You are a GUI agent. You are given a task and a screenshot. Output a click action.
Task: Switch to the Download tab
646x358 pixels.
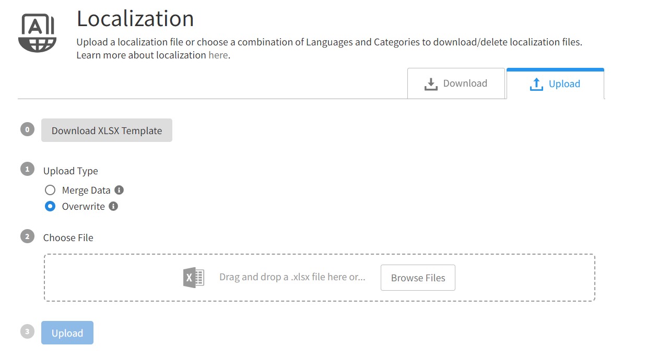pos(456,83)
